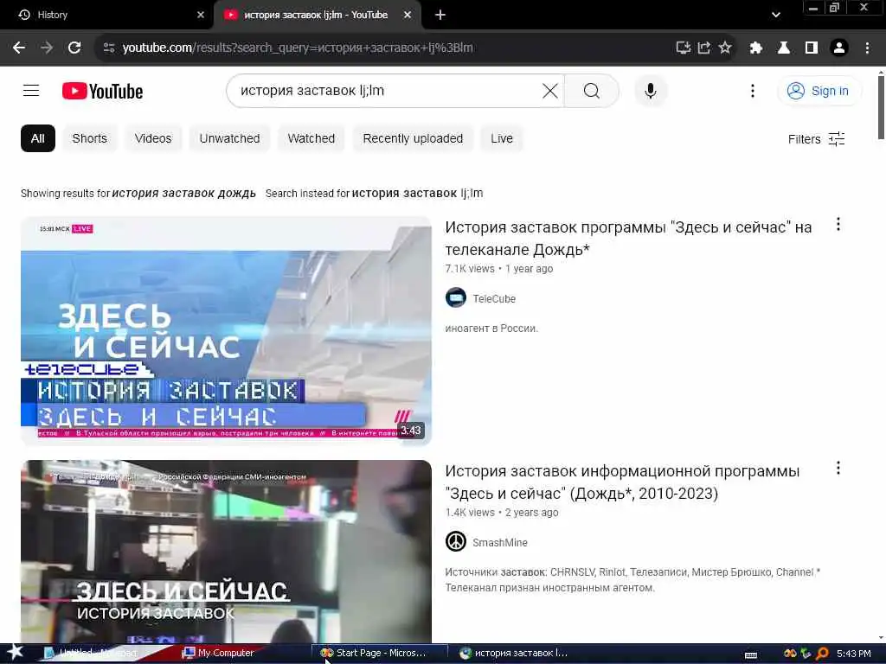
Task: Click the browser address bar URL
Action: 298,48
